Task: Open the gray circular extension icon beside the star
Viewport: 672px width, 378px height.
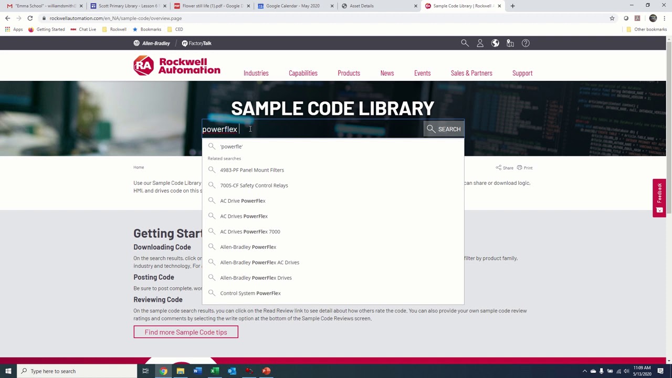Action: click(626, 18)
